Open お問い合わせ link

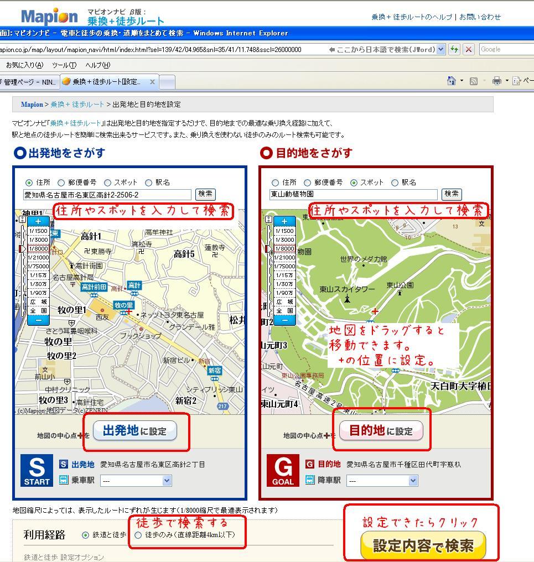(x=480, y=17)
